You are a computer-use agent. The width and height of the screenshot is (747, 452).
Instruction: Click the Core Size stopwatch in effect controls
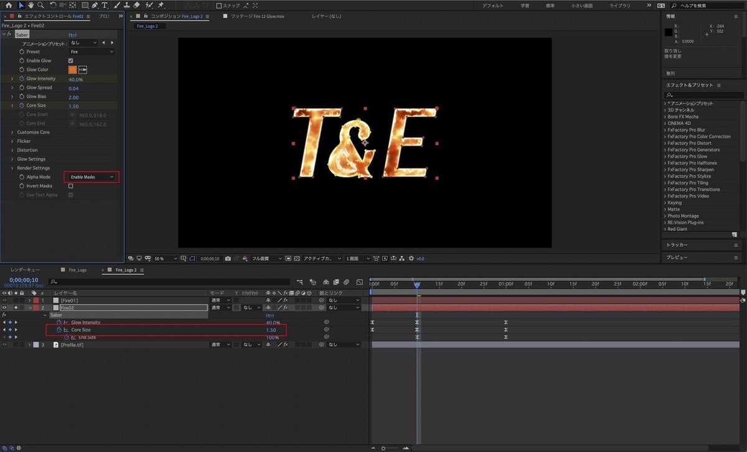click(x=21, y=106)
